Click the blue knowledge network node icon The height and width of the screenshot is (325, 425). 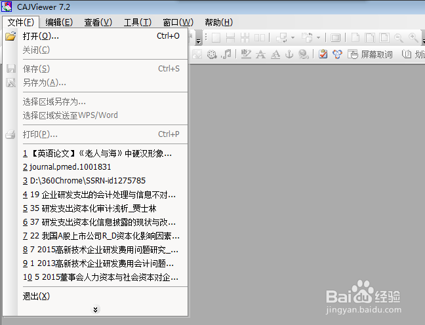point(338,54)
